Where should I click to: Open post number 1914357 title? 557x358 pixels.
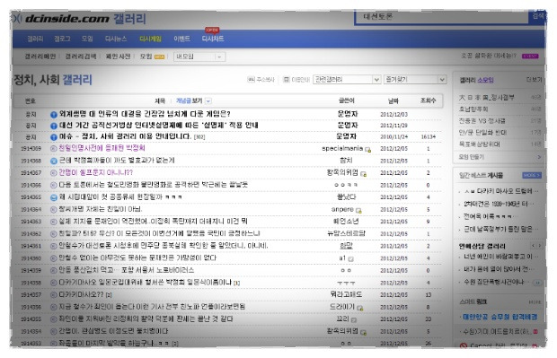[x=82, y=294]
